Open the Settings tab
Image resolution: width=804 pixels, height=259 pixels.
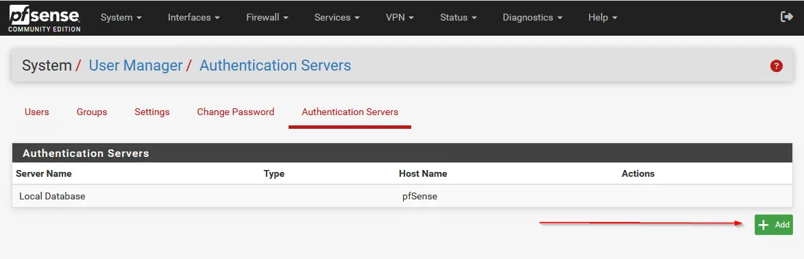coord(152,112)
